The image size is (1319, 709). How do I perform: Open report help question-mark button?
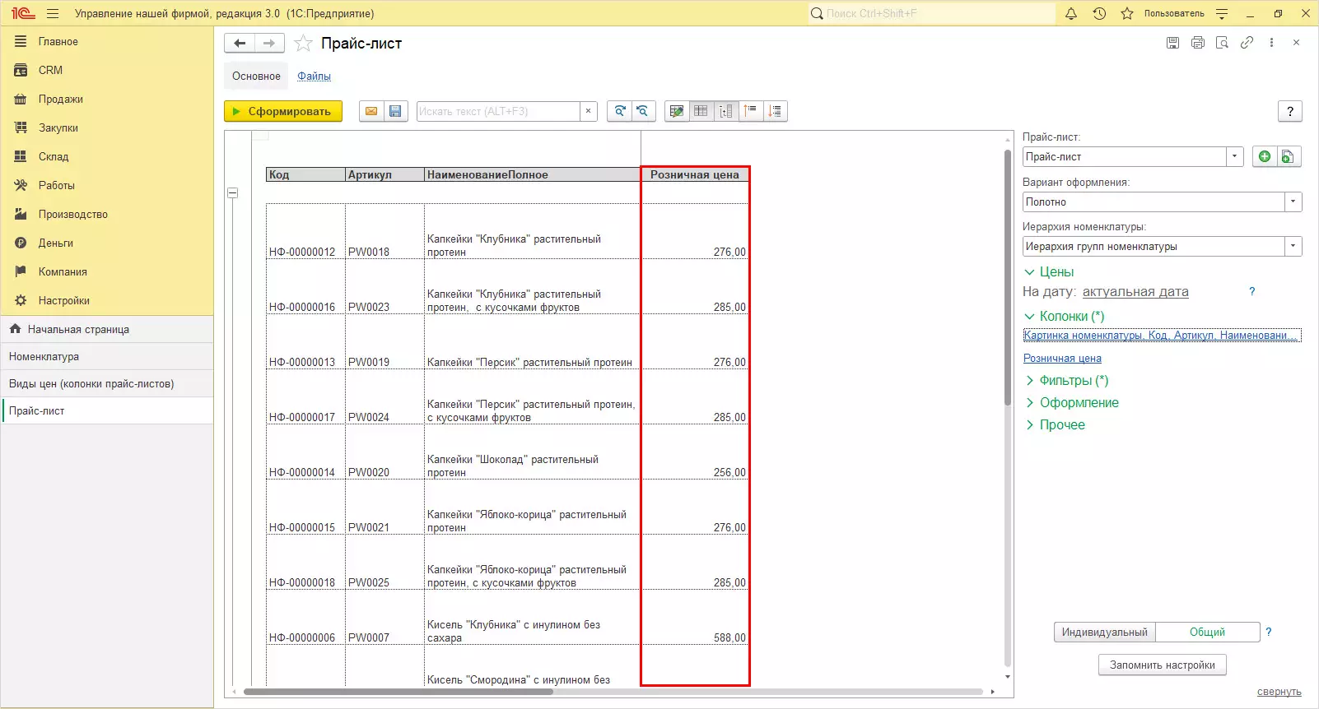(x=1290, y=111)
